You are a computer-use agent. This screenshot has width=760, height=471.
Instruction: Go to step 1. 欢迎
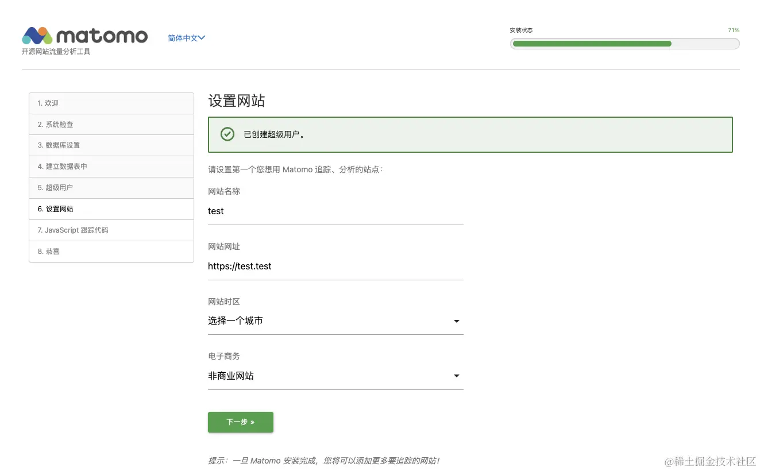[x=111, y=103]
